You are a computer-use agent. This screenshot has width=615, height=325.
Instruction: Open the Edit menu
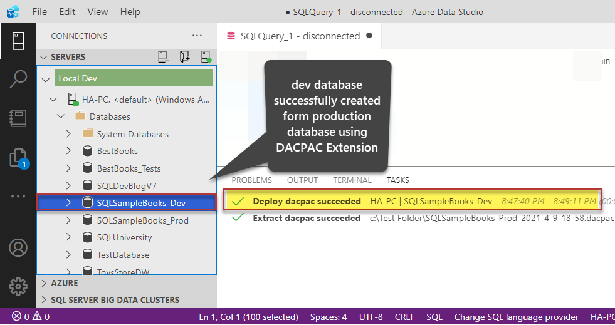point(67,12)
